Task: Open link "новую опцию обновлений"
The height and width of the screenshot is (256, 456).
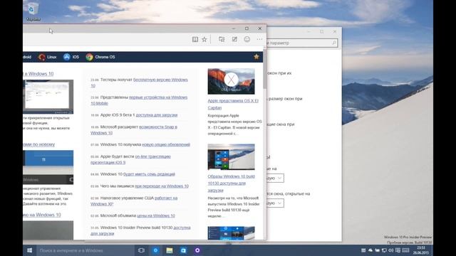Action: click(166, 144)
